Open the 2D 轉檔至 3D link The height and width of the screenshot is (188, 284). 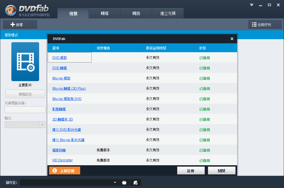click(x=63, y=119)
